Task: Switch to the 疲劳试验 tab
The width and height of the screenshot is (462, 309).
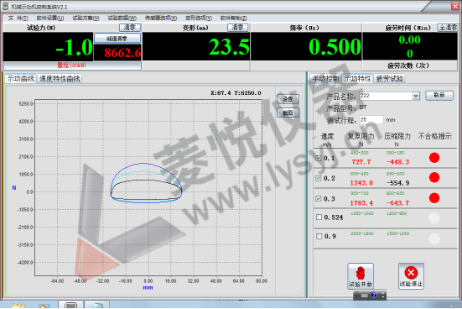Action: point(390,79)
